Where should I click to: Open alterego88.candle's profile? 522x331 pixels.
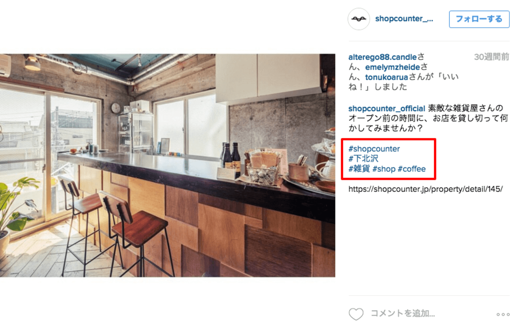pyautogui.click(x=382, y=57)
